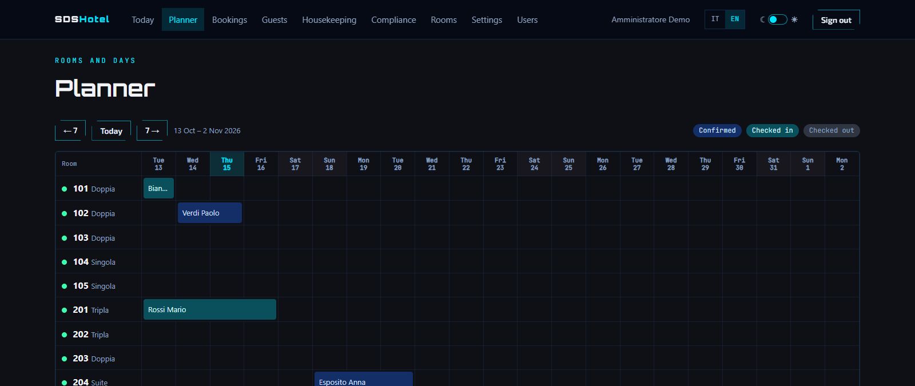Open the Planner tab
The height and width of the screenshot is (386, 915).
point(183,19)
